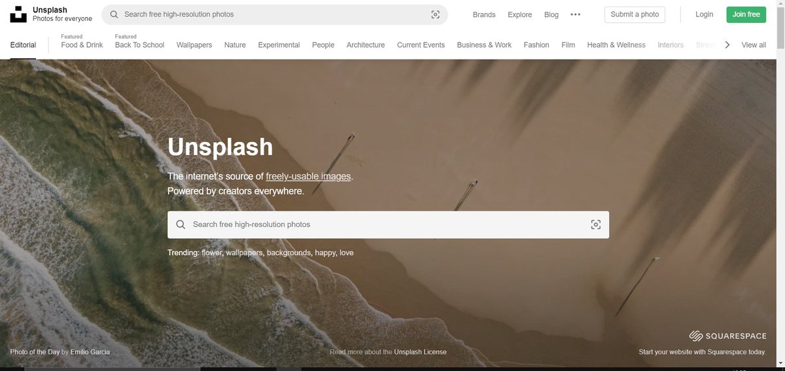Search trending term happy
Viewport: 785px width, 371px height.
(x=325, y=253)
